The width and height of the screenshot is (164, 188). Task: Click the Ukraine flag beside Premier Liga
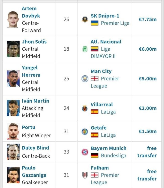pyautogui.click(x=94, y=23)
